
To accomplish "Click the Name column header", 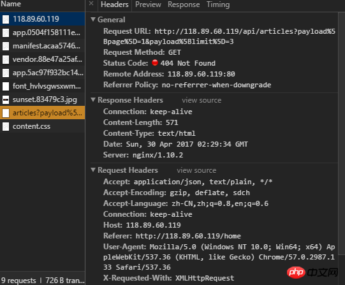I will (11, 4).
